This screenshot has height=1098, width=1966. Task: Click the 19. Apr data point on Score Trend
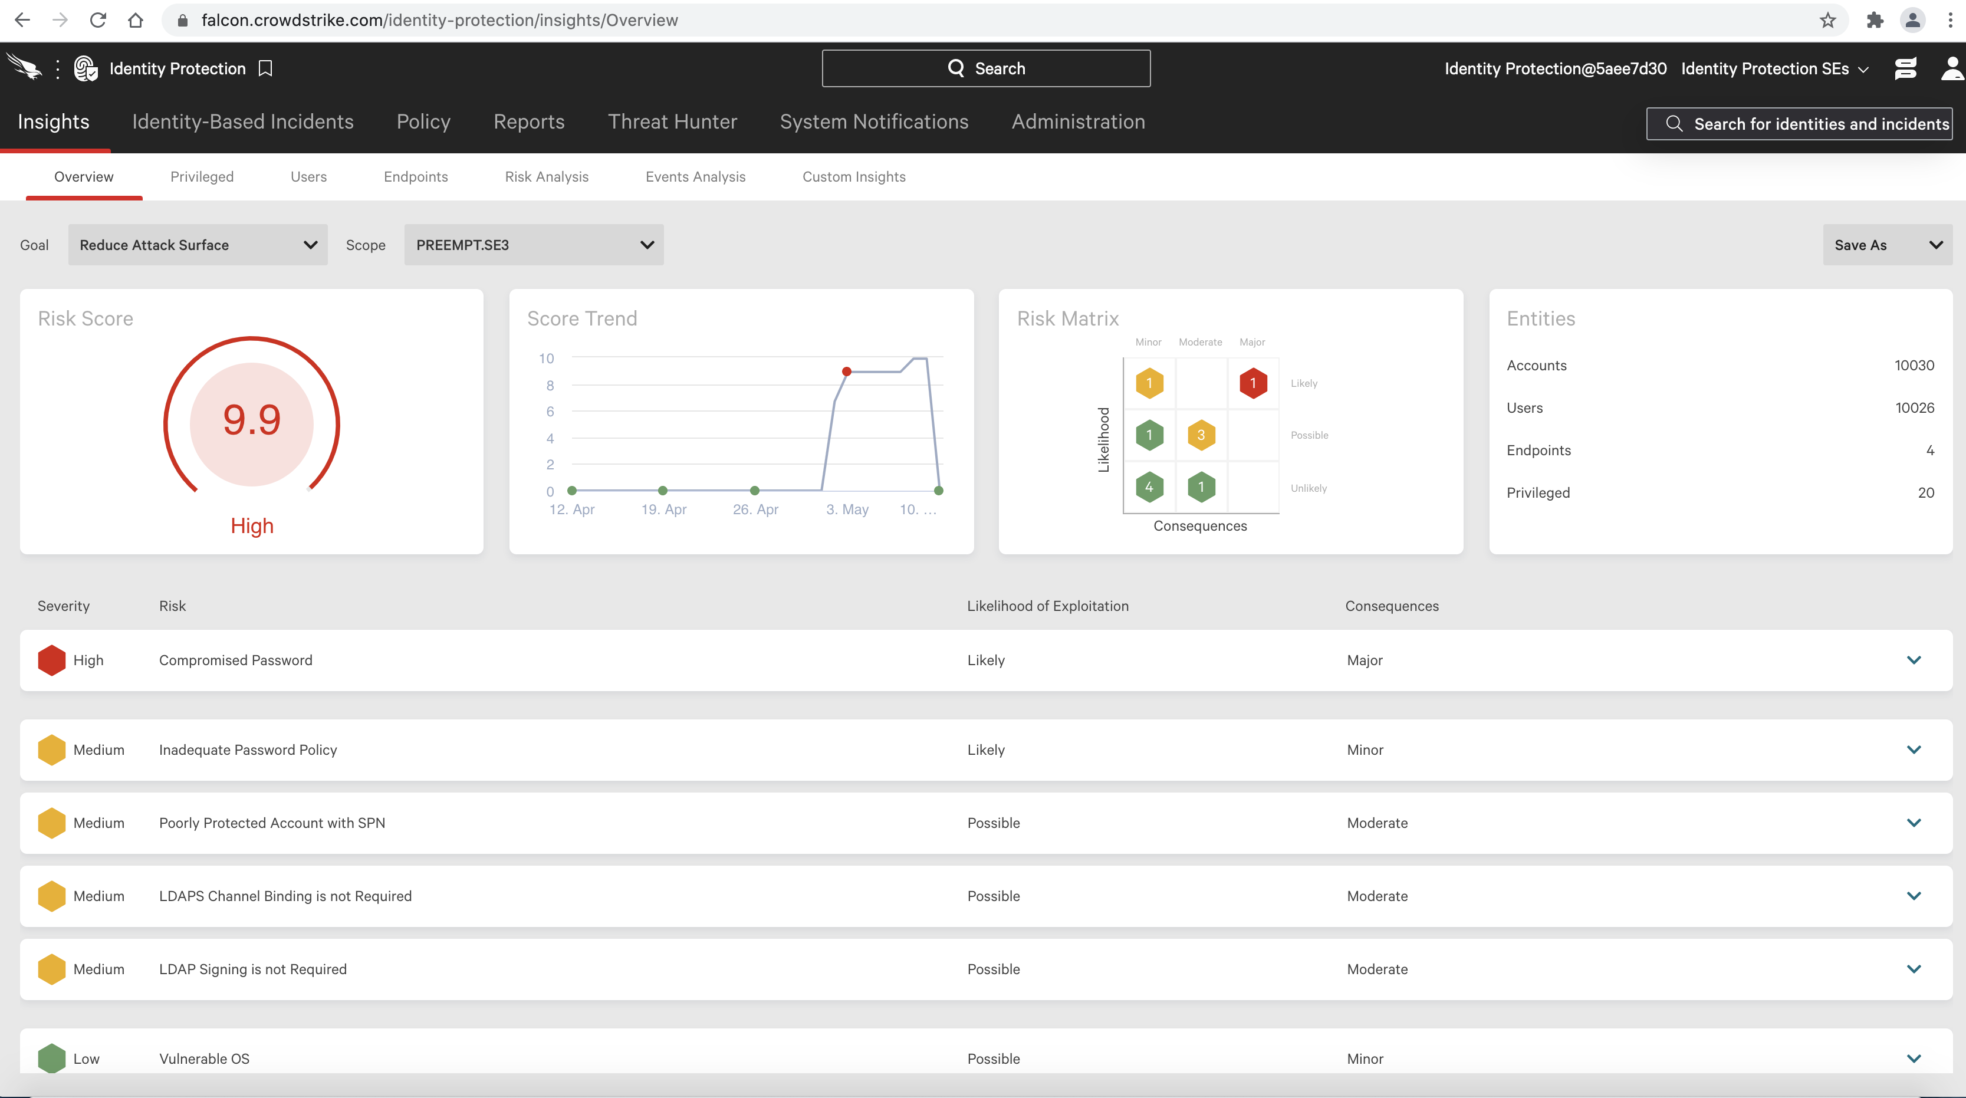pyautogui.click(x=662, y=491)
